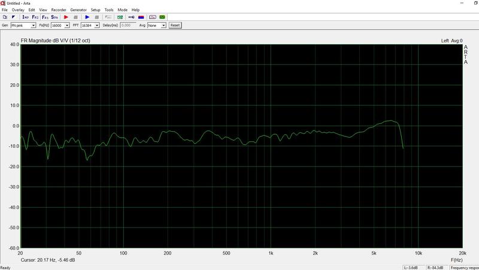Start recording with the red play button

point(66,17)
